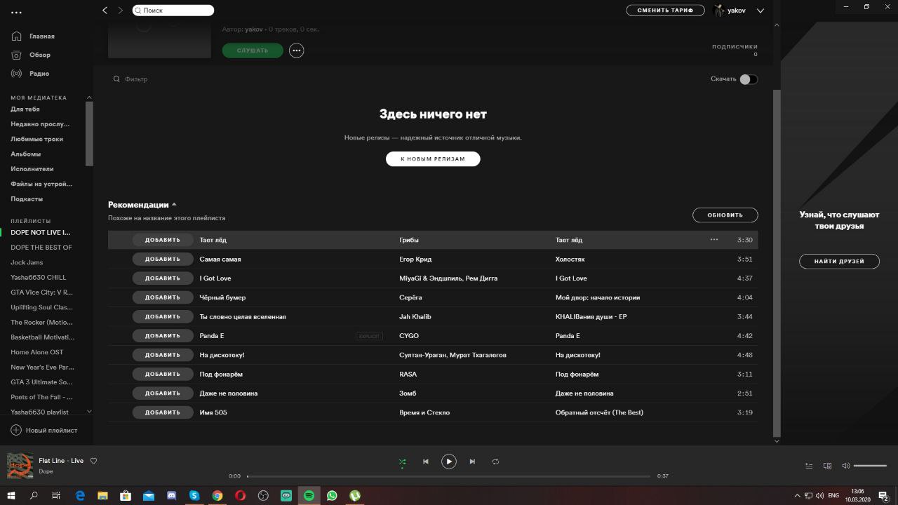Add Panda E to playlist
898x505 pixels.
click(x=163, y=336)
